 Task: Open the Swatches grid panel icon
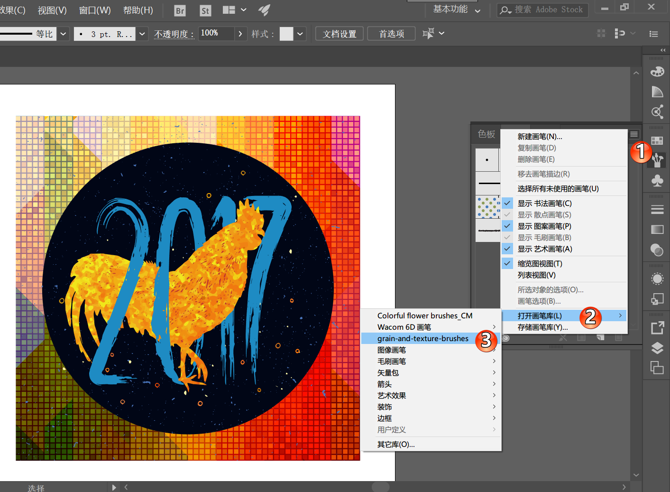(x=657, y=141)
